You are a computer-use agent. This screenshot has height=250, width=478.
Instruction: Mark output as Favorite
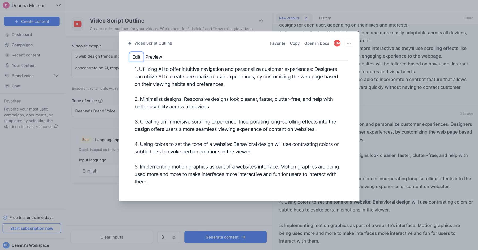tap(278, 43)
